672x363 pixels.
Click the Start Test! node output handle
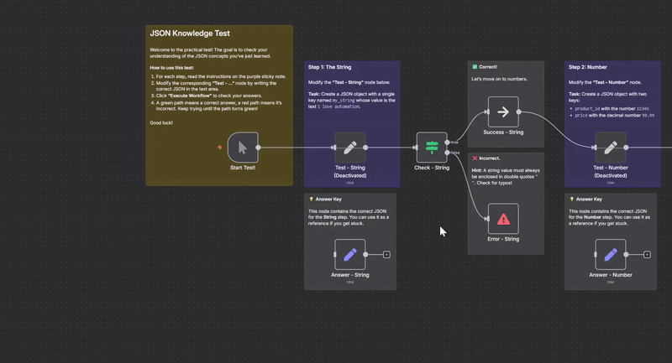tap(259, 148)
